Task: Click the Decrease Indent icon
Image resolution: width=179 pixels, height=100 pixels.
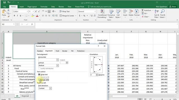Action: [x=53, y=16]
